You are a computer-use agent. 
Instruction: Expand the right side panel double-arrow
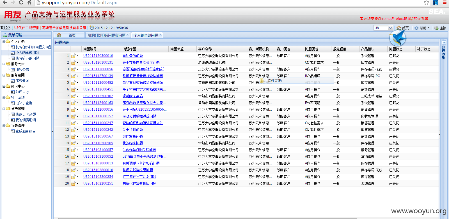click(444, 42)
